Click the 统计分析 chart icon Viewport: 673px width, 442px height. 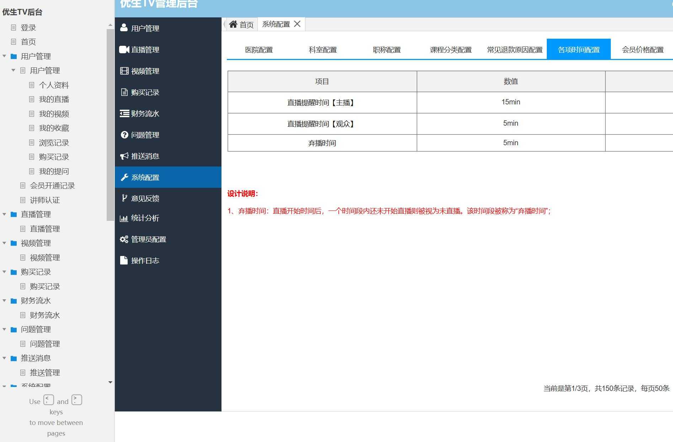[x=124, y=218]
